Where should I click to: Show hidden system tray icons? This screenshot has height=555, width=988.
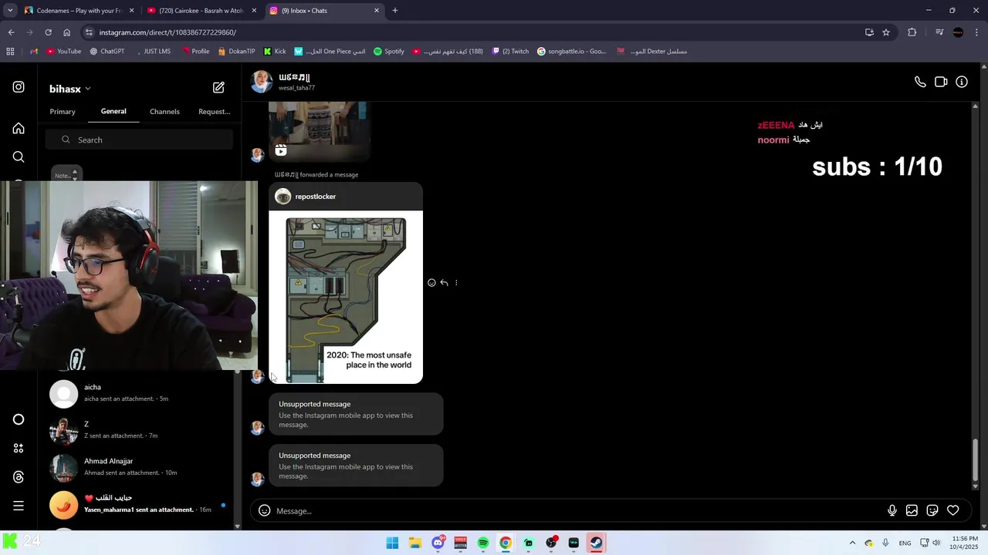coord(852,543)
